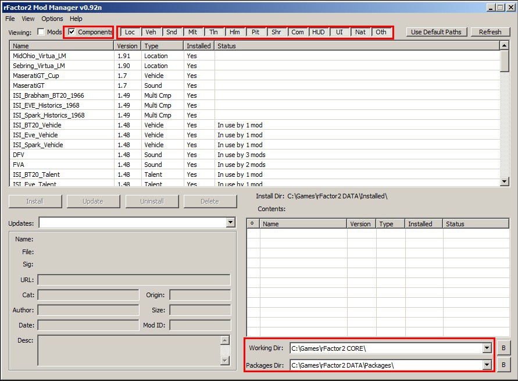Sort list by Version column header

(x=127, y=46)
